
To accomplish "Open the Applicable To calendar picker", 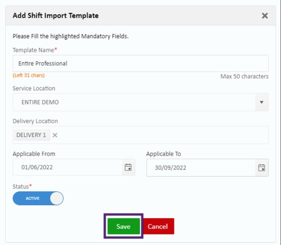I will (x=262, y=168).
